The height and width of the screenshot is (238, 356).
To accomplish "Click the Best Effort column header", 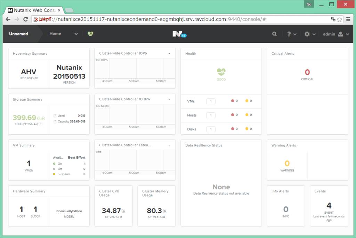I will (76, 158).
